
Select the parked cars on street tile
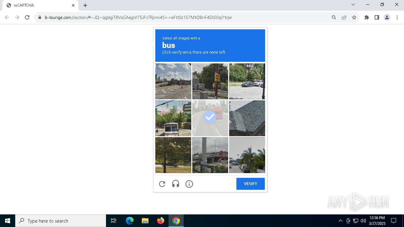(x=247, y=81)
